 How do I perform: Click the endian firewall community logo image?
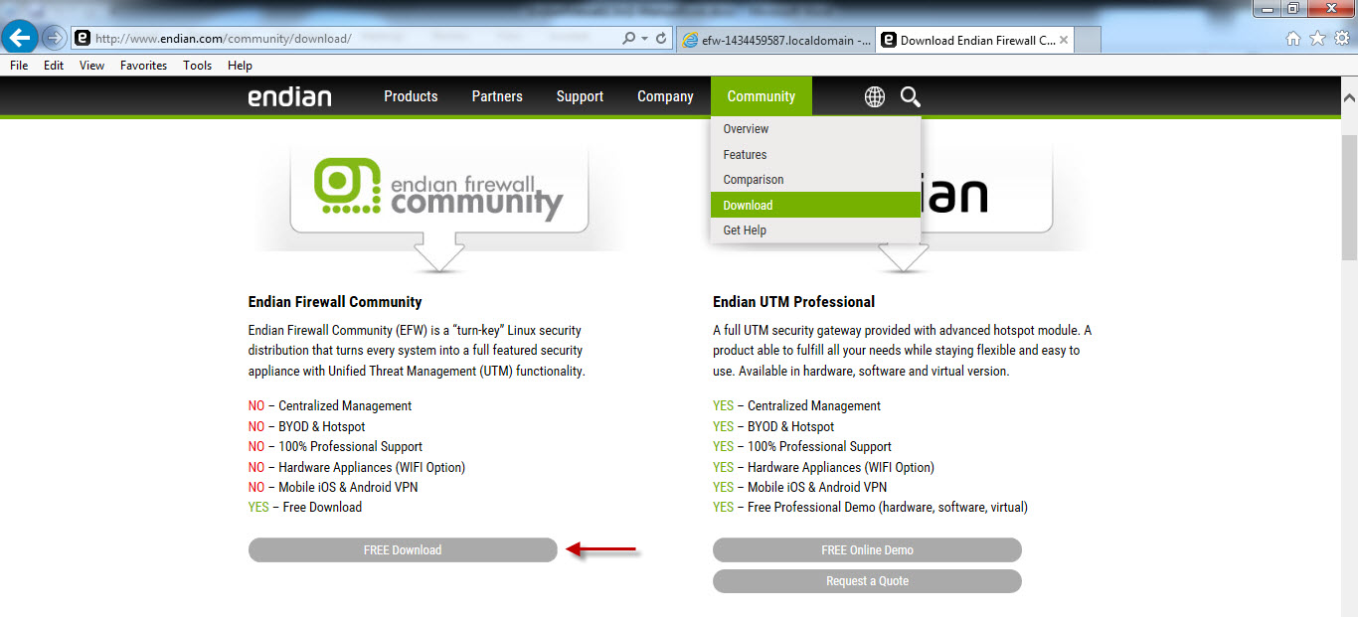coord(438,185)
